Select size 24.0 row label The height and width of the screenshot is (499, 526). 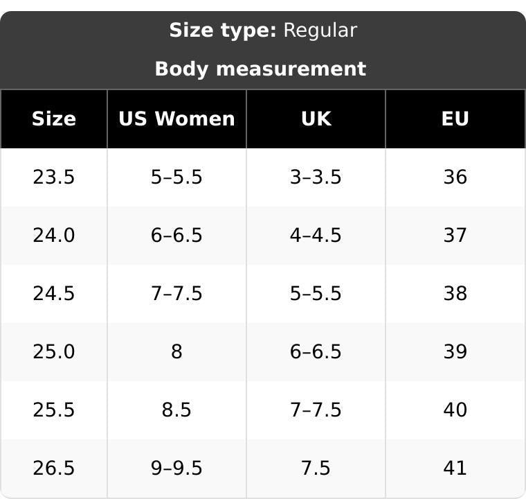click(54, 235)
